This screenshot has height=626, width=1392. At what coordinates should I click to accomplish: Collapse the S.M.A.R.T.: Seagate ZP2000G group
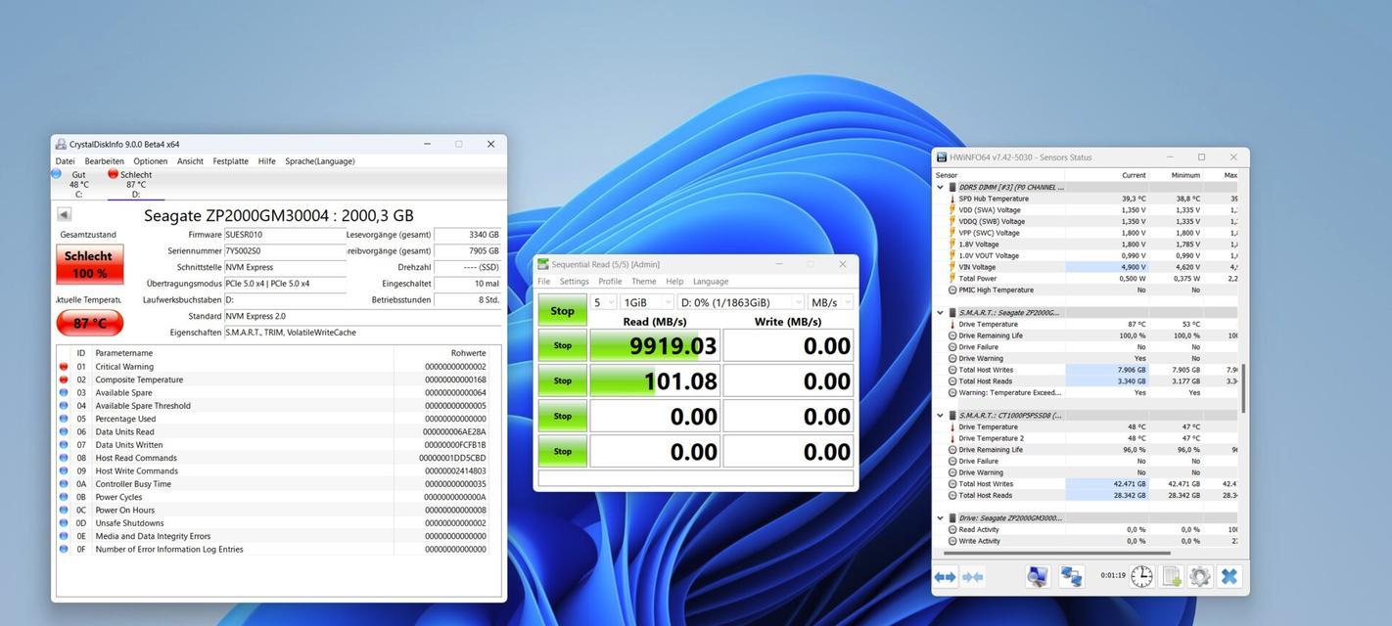[x=940, y=313]
